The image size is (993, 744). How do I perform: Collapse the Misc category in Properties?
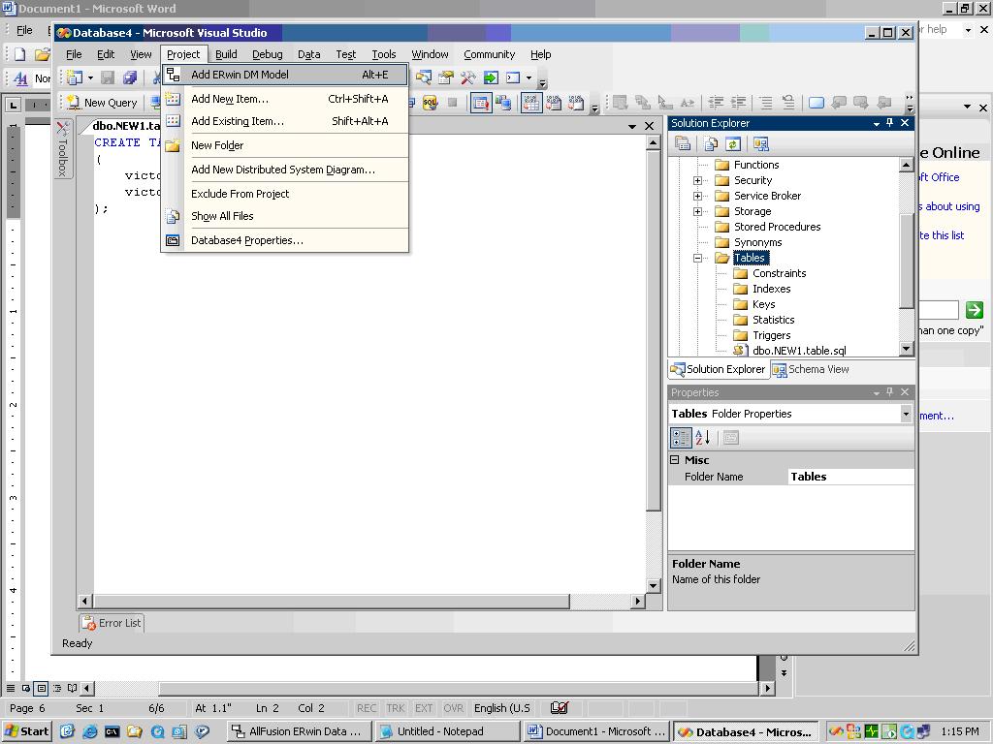pyautogui.click(x=675, y=460)
